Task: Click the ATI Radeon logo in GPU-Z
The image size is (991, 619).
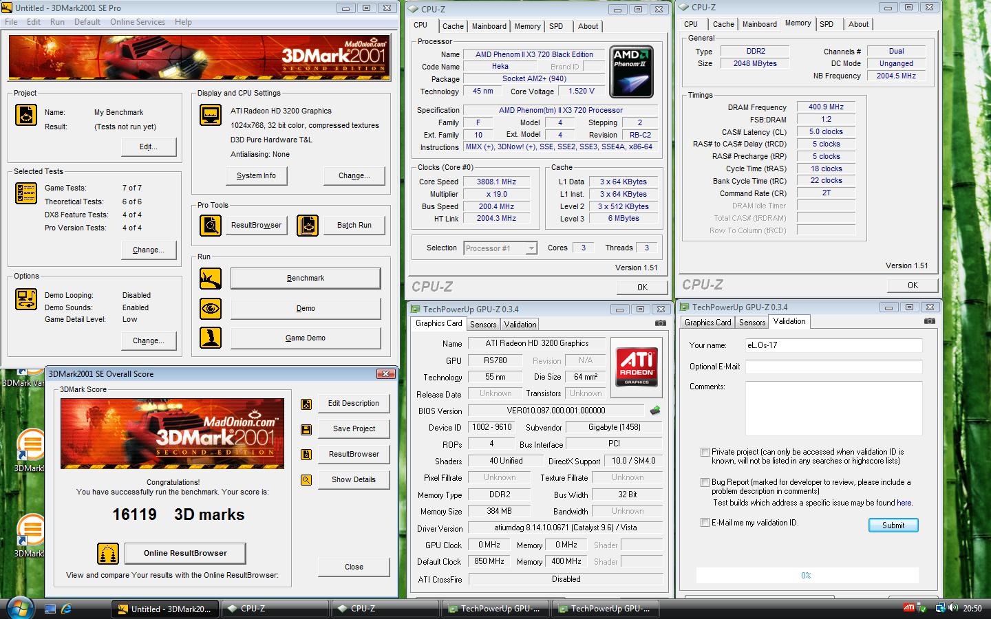Action: (637, 366)
